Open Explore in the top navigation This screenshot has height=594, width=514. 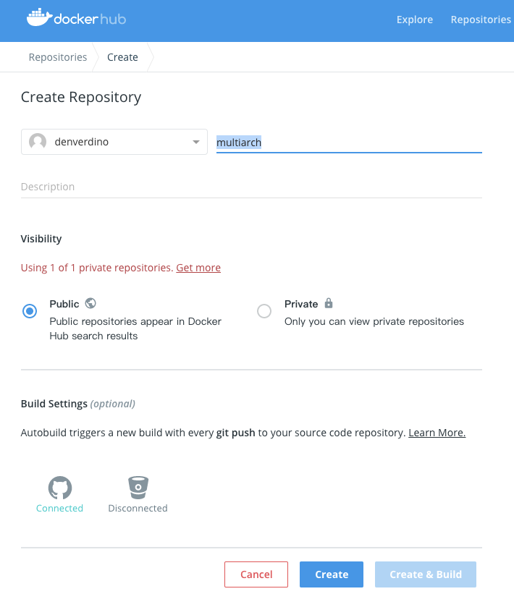pyautogui.click(x=415, y=20)
